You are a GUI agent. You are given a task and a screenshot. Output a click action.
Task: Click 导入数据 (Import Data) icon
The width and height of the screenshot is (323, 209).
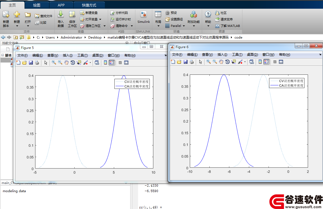(x=60, y=15)
